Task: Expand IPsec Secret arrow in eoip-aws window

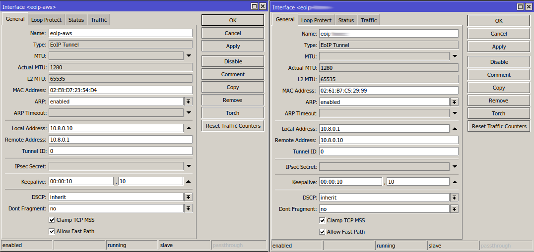Action: tap(189, 166)
